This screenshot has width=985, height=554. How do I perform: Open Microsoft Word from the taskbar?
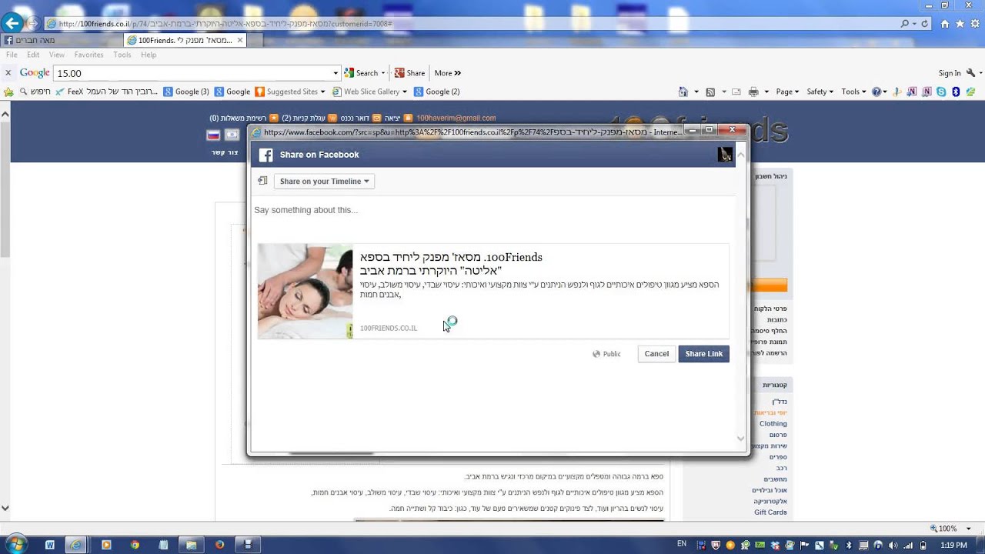pos(50,545)
